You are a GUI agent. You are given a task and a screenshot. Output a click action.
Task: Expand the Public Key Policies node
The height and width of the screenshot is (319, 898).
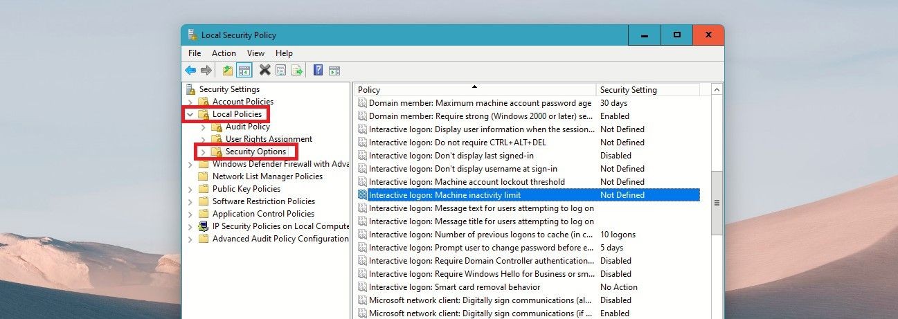190,189
